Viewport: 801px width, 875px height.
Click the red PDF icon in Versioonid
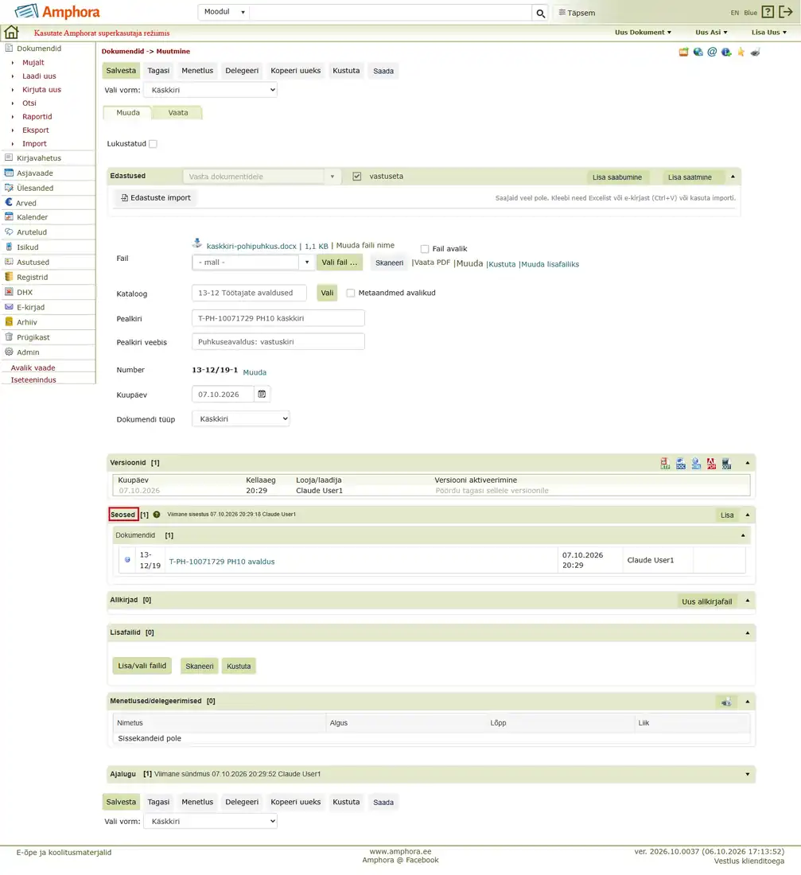tap(711, 463)
